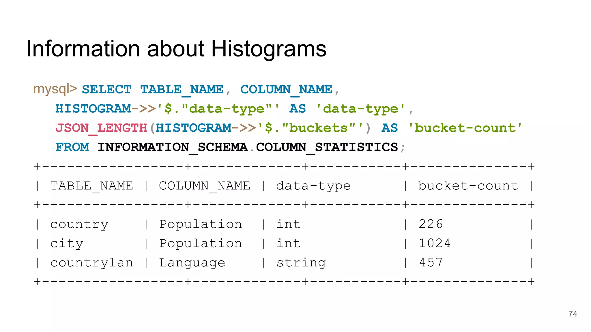Click the 'data-type' result header

coord(313,186)
